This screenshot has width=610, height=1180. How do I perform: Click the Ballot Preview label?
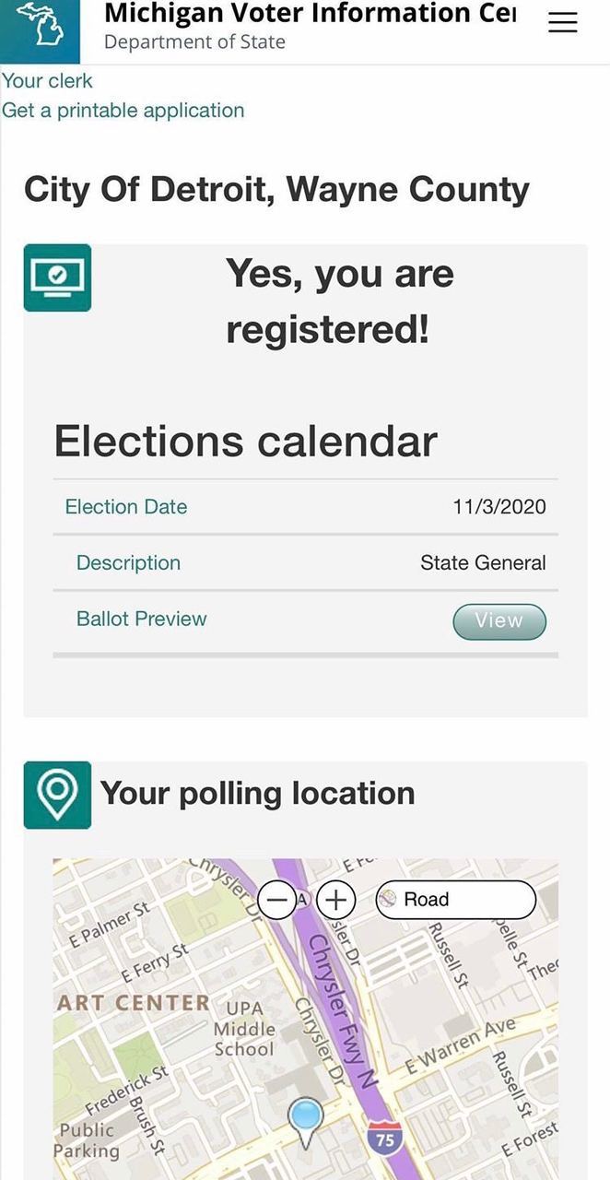(141, 619)
